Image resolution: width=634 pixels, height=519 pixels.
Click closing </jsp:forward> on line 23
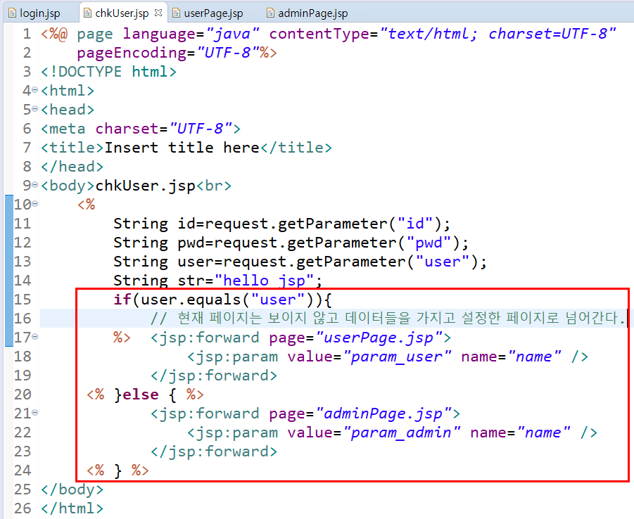[213, 451]
